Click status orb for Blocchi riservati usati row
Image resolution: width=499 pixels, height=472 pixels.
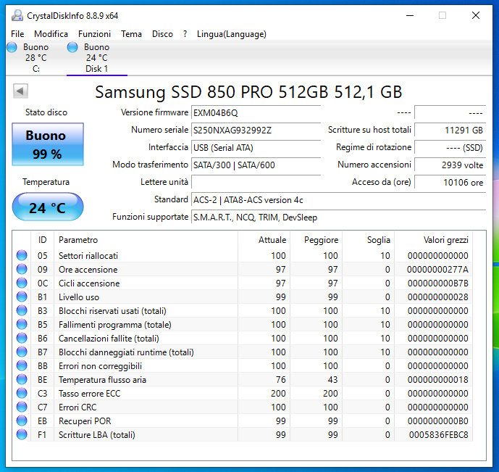(x=22, y=310)
